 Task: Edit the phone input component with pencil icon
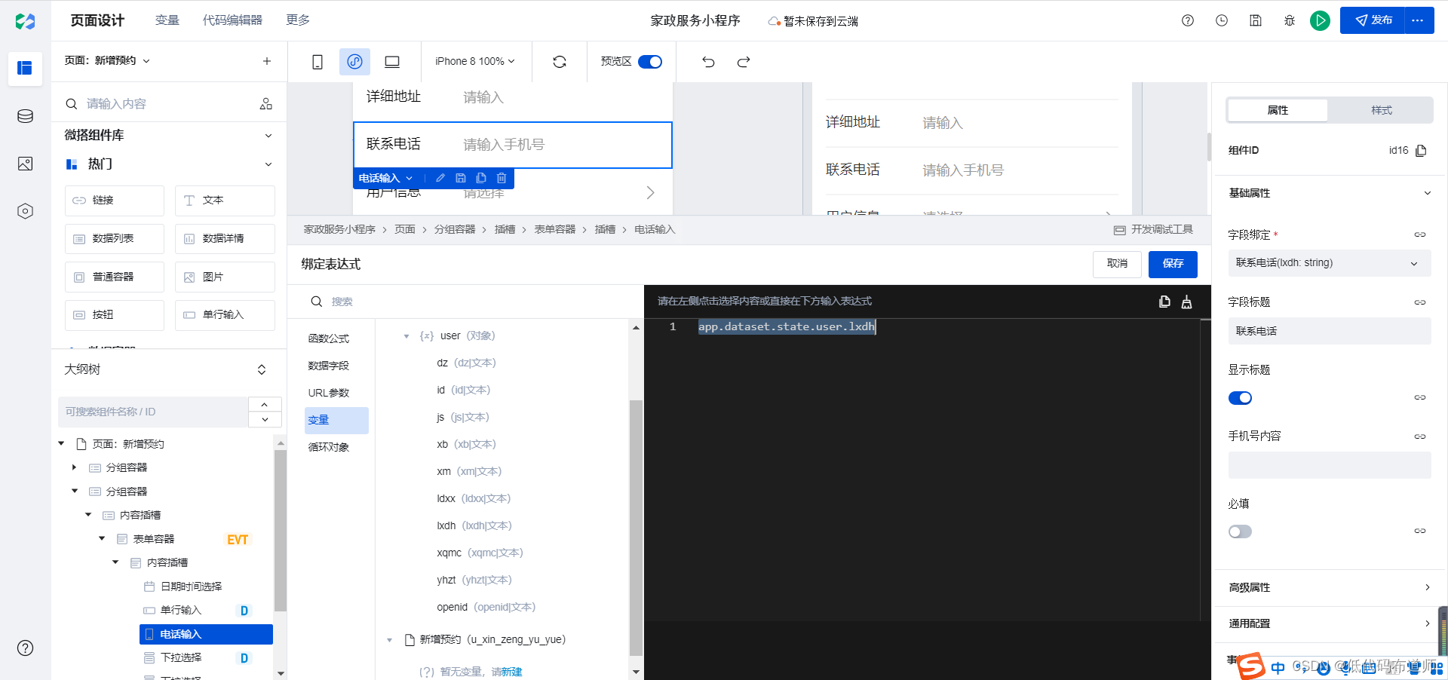(x=440, y=178)
